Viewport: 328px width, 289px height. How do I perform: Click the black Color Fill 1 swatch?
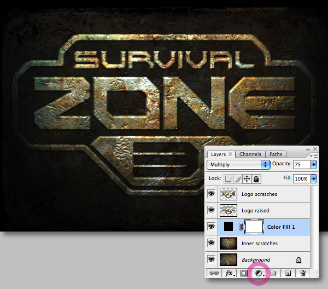[229, 227]
